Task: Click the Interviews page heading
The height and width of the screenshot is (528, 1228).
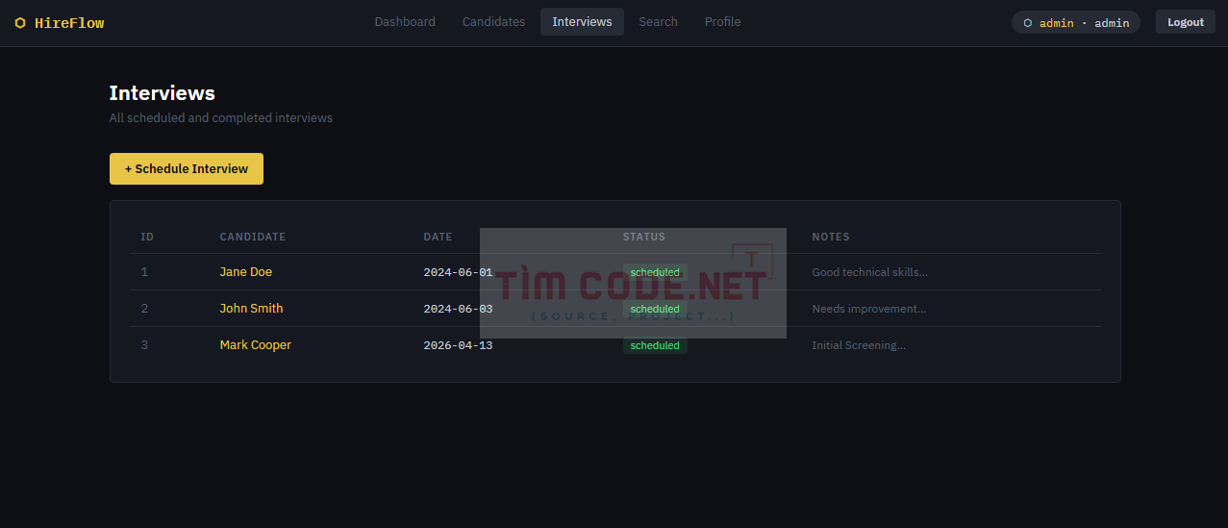Action: tap(163, 93)
